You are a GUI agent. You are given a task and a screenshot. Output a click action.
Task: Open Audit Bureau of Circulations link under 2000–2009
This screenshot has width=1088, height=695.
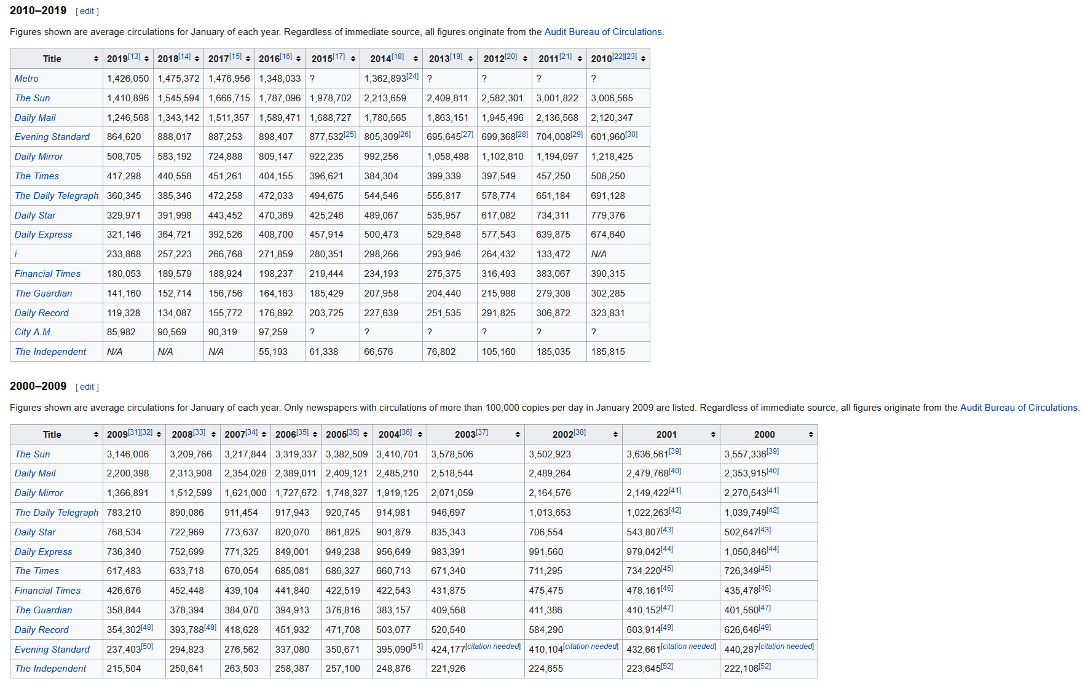click(1019, 408)
